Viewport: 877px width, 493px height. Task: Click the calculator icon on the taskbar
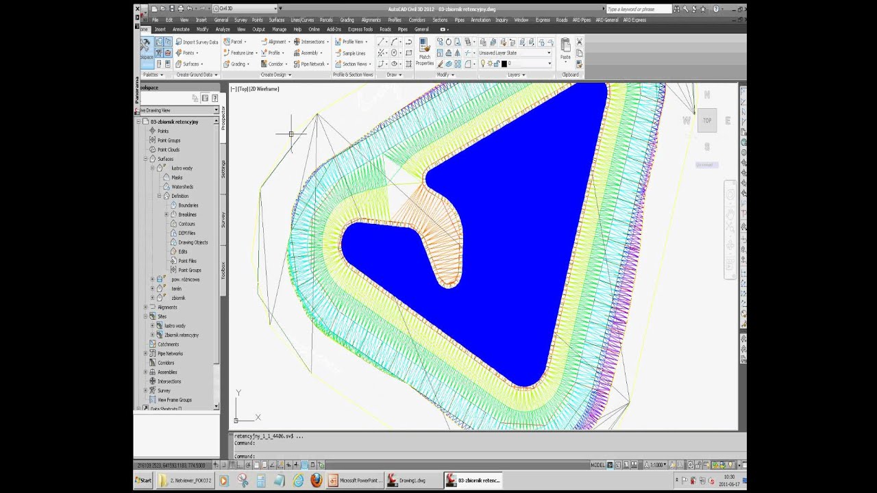(x=261, y=481)
